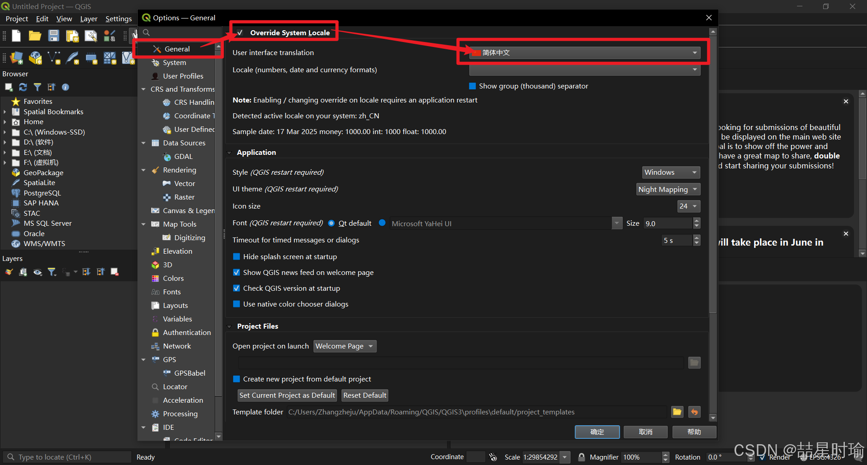The image size is (867, 465).
Task: Open Layer Styling panel brush icon
Action: [x=9, y=272]
